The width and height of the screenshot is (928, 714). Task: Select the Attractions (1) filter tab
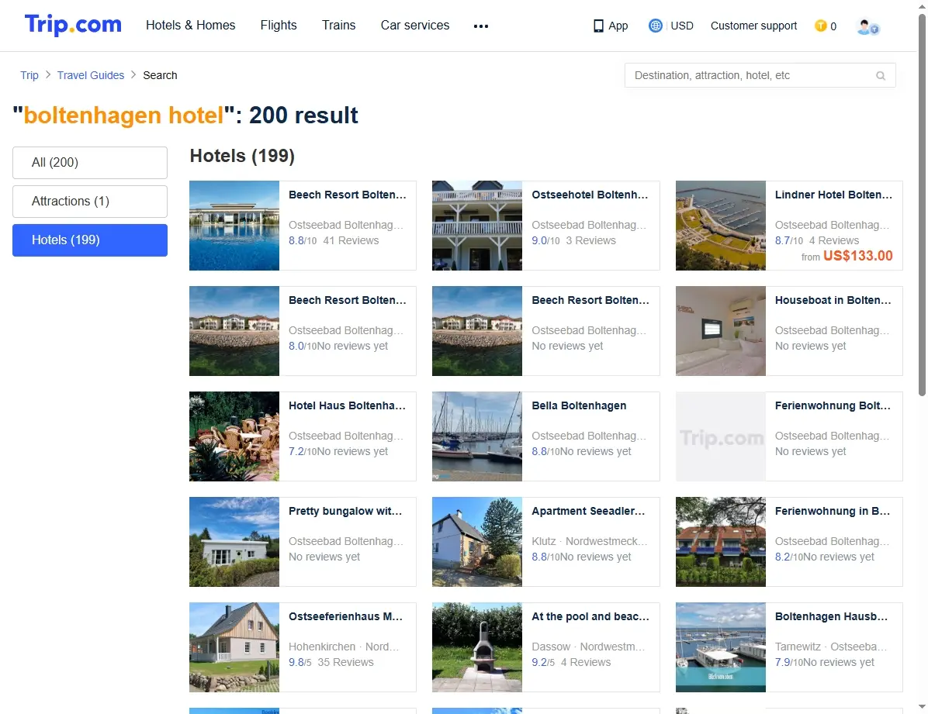point(90,202)
